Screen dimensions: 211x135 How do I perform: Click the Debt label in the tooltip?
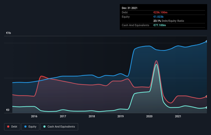point(125,12)
